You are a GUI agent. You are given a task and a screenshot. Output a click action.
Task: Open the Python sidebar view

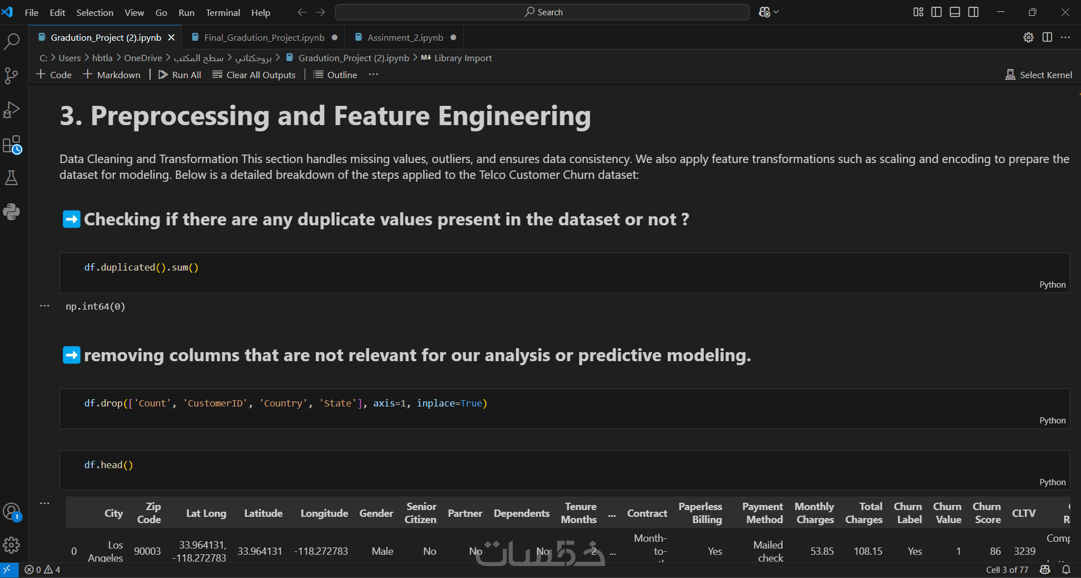(11, 212)
